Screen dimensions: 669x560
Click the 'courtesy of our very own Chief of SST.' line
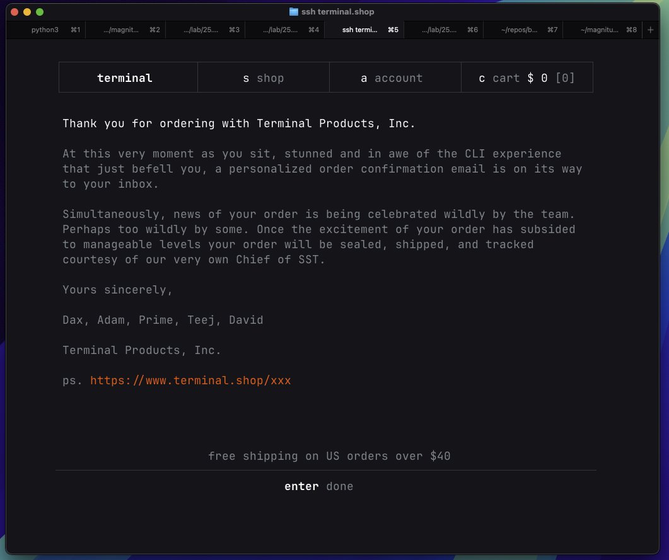pyautogui.click(x=194, y=260)
